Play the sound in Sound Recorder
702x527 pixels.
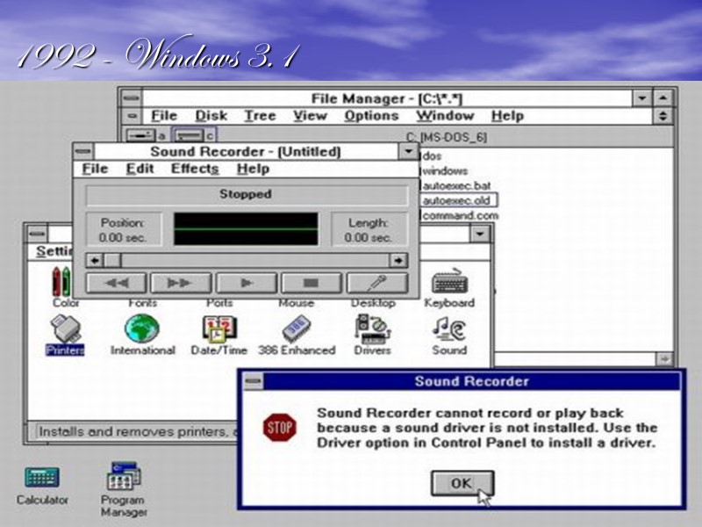point(247,283)
